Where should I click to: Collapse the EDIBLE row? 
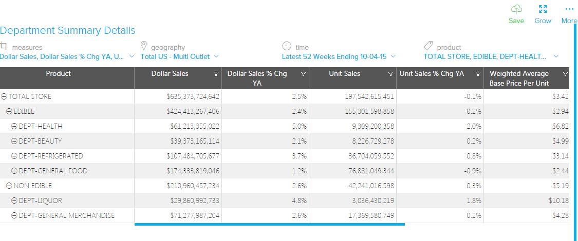[x=9, y=111]
